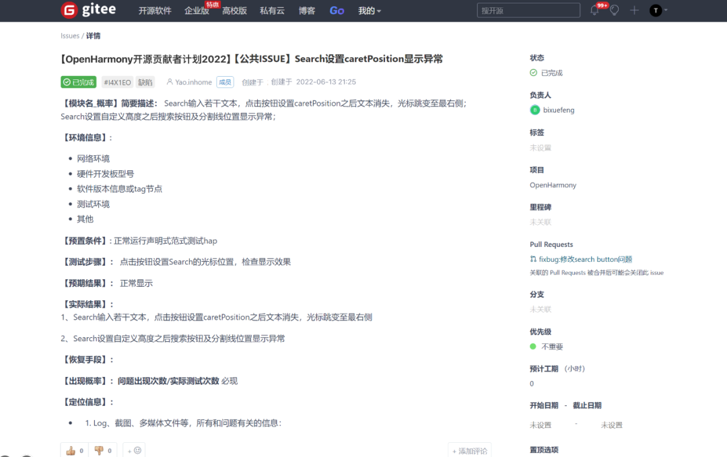Open the 置顶选项 section
727x457 pixels.
[543, 448]
